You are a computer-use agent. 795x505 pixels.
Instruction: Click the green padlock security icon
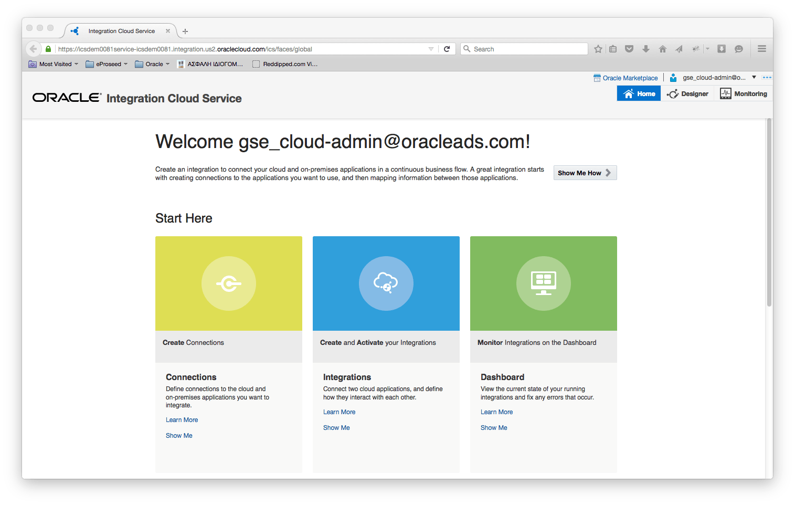tap(48, 49)
